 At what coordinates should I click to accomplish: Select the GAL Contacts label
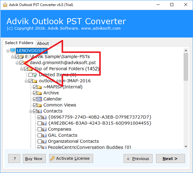63,135
